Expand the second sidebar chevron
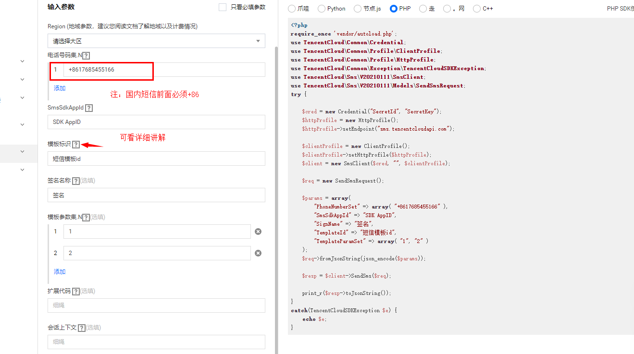 coord(22,79)
